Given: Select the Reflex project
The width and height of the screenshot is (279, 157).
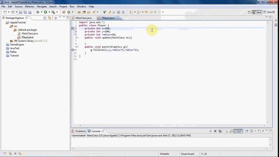Looking at the screenshot, I should coord(14,52).
